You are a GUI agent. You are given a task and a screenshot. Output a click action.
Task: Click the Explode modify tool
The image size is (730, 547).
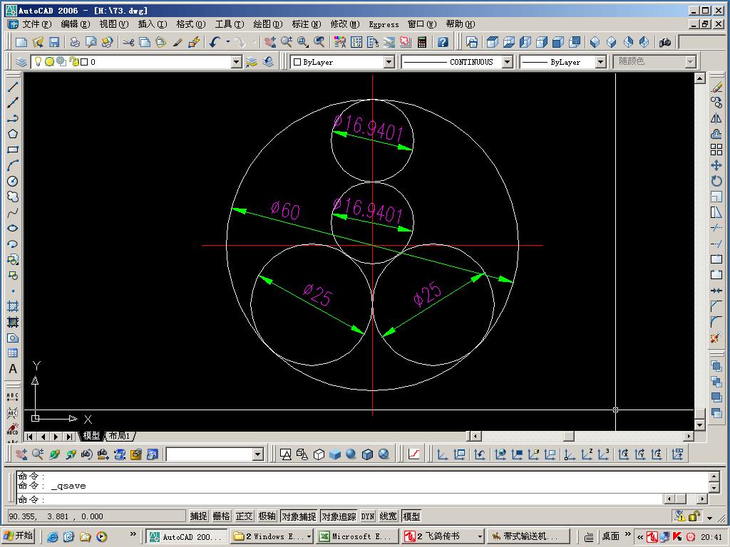[716, 338]
